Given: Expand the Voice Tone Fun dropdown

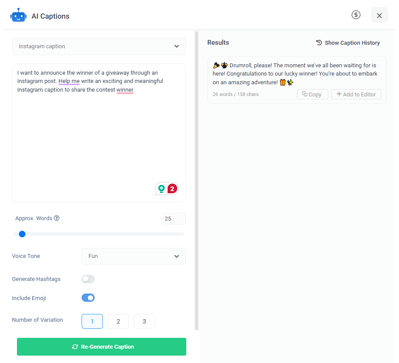Looking at the screenshot, I should tap(134, 256).
